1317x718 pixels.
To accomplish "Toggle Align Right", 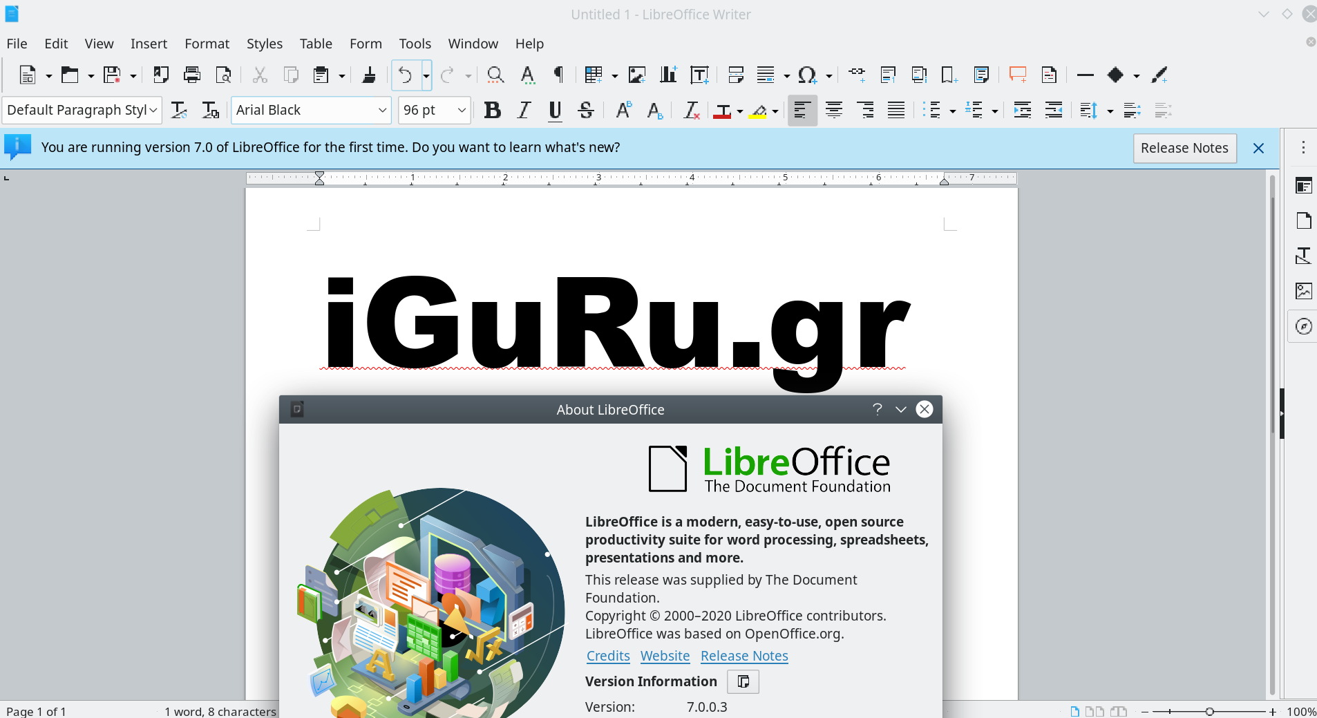I will pyautogui.click(x=865, y=111).
